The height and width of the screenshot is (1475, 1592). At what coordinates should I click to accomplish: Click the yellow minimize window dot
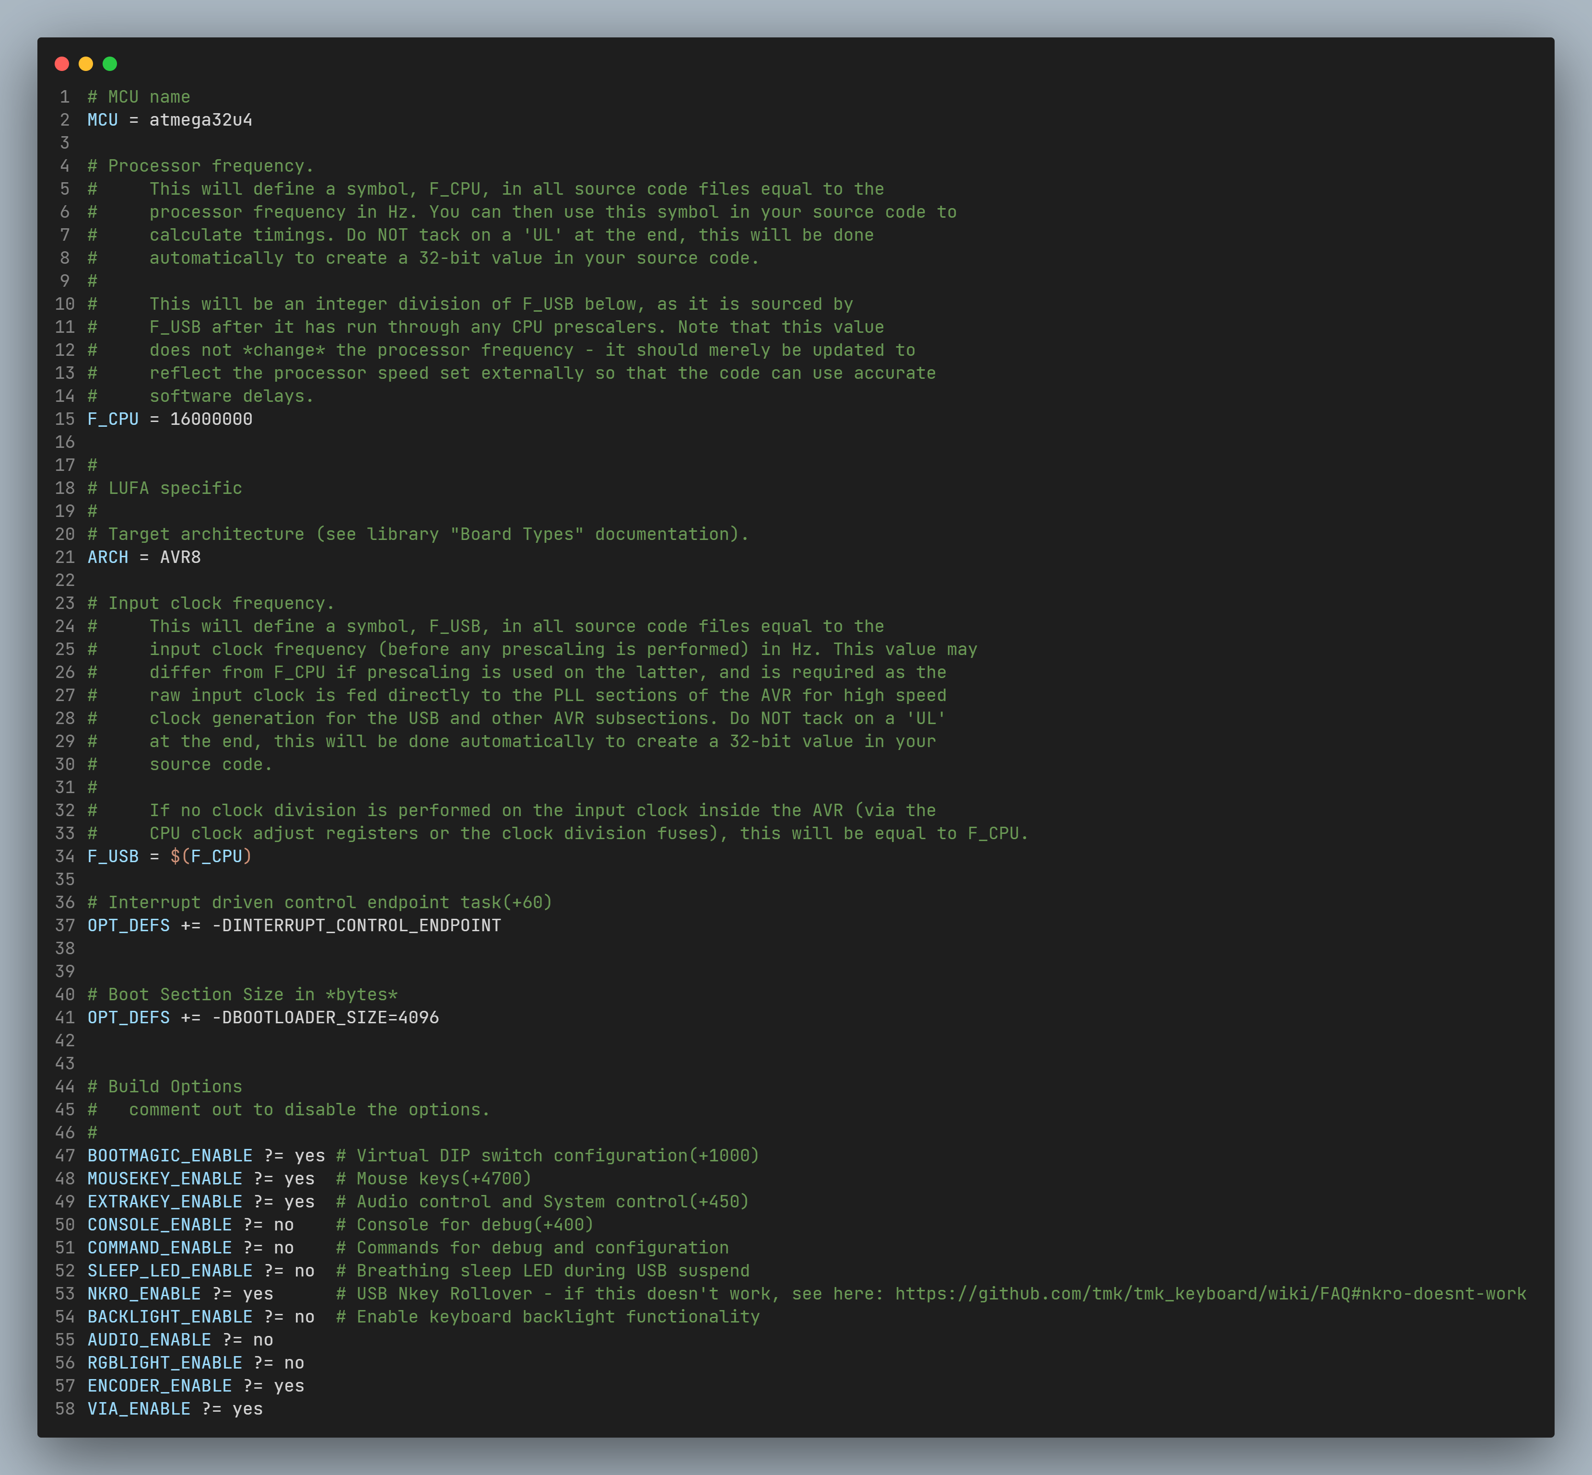coord(85,64)
